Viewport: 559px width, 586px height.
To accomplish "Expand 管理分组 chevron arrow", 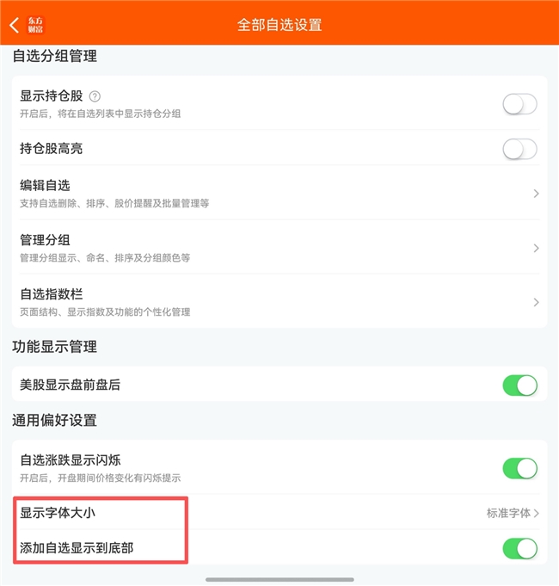I will coord(537,248).
